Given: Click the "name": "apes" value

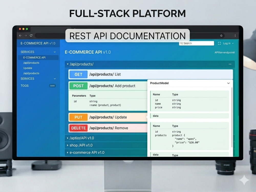Looking at the screenshot, I should (x=186, y=139).
